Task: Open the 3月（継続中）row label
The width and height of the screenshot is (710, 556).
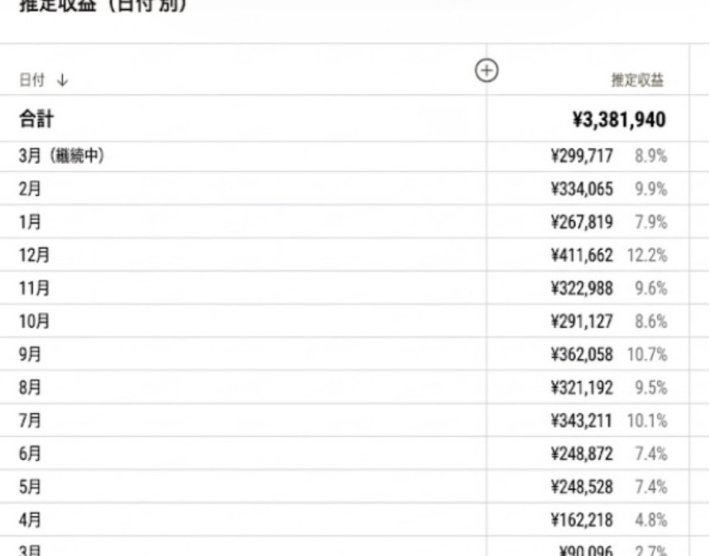Action: point(61,156)
